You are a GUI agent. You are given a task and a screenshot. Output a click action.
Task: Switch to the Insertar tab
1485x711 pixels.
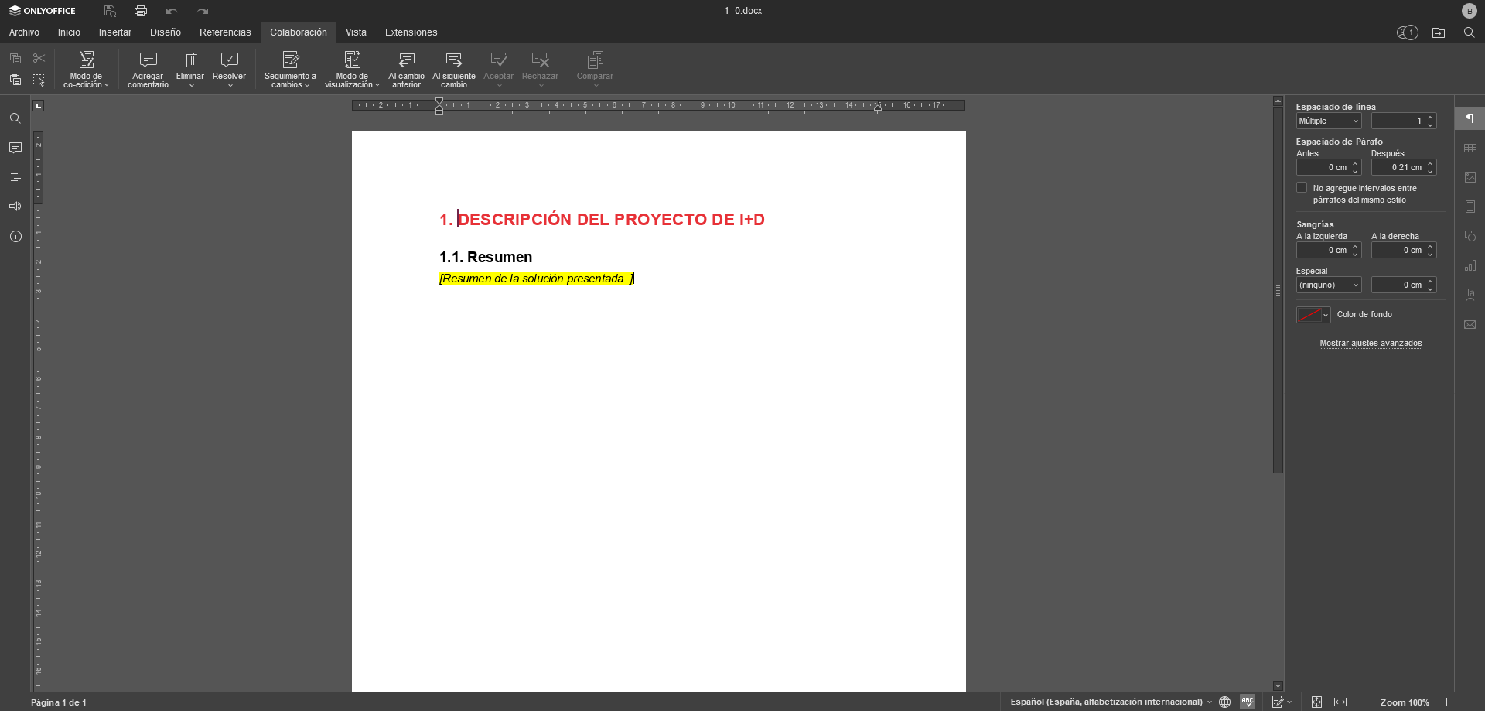(x=114, y=32)
